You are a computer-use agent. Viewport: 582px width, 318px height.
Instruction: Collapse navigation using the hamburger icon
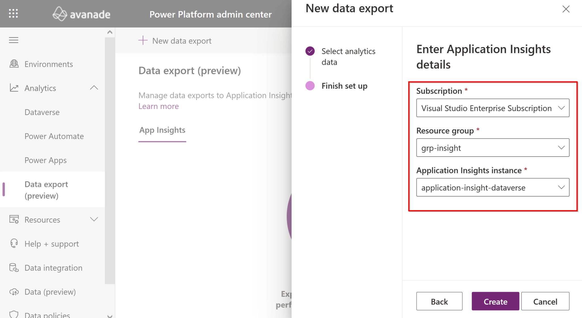pyautogui.click(x=13, y=40)
